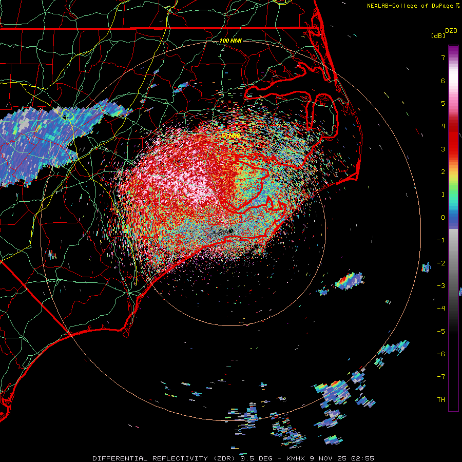Click the 50 NMI range ring label
This screenshot has height=462, width=462.
coord(230,136)
